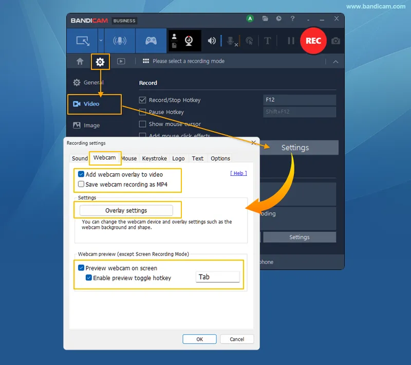Switch to Options tab
The width and height of the screenshot is (411, 365).
[x=220, y=158]
